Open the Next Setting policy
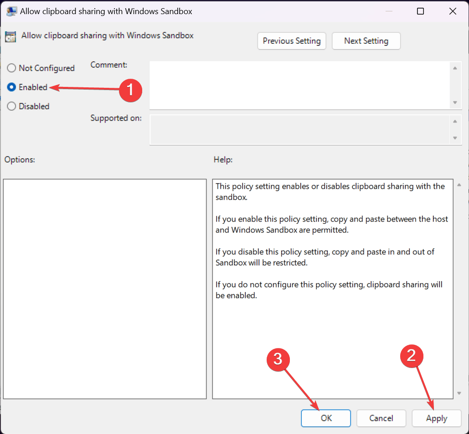Viewport: 469px width, 434px height. (366, 41)
